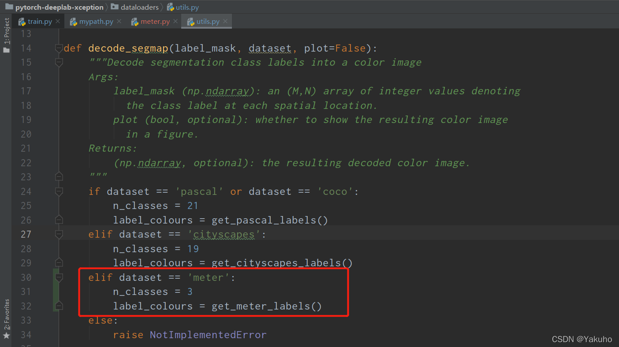Viewport: 619px width, 347px height.
Task: Click line number 27 in the gutter
Action: click(26, 234)
